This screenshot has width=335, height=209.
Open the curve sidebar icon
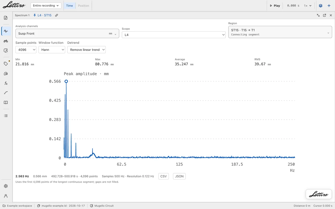coord(6,93)
